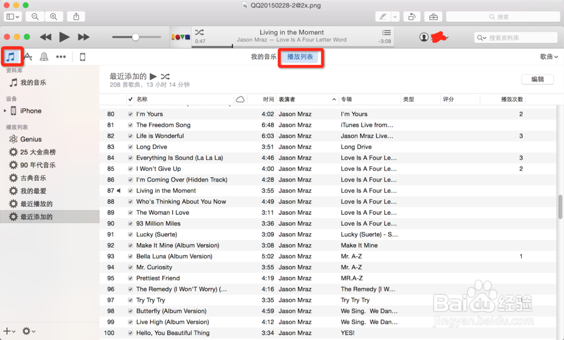Open add playlist plus menu
The height and width of the screenshot is (340, 564).
click(x=9, y=331)
